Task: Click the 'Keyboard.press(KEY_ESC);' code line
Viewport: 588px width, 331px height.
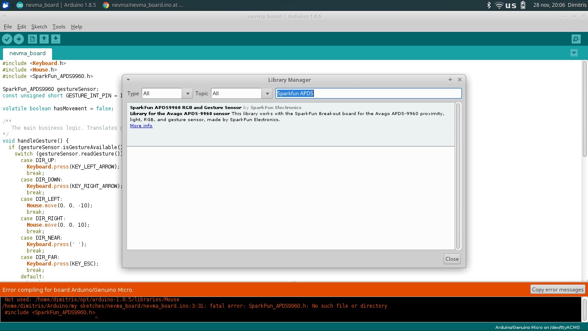Action: [x=63, y=264]
